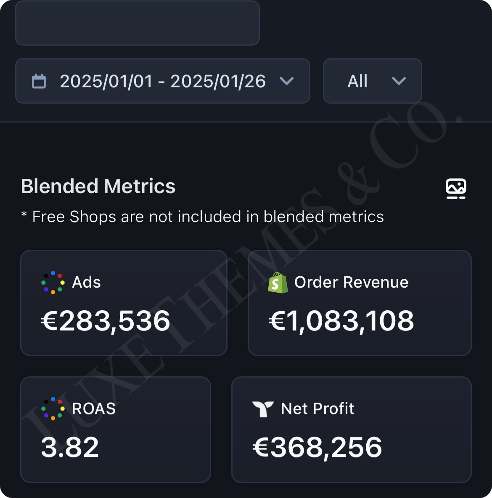
Task: Click the 3.82 ROAS value
Action: point(70,447)
